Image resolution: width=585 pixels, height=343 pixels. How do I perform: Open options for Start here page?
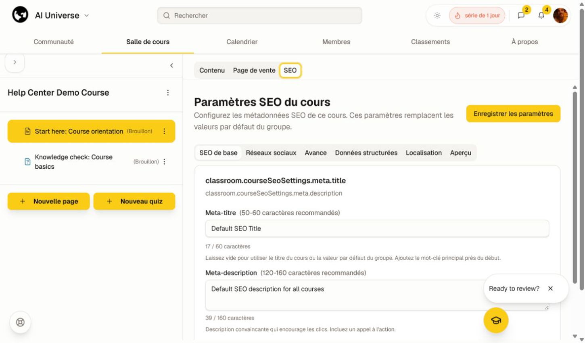164,131
